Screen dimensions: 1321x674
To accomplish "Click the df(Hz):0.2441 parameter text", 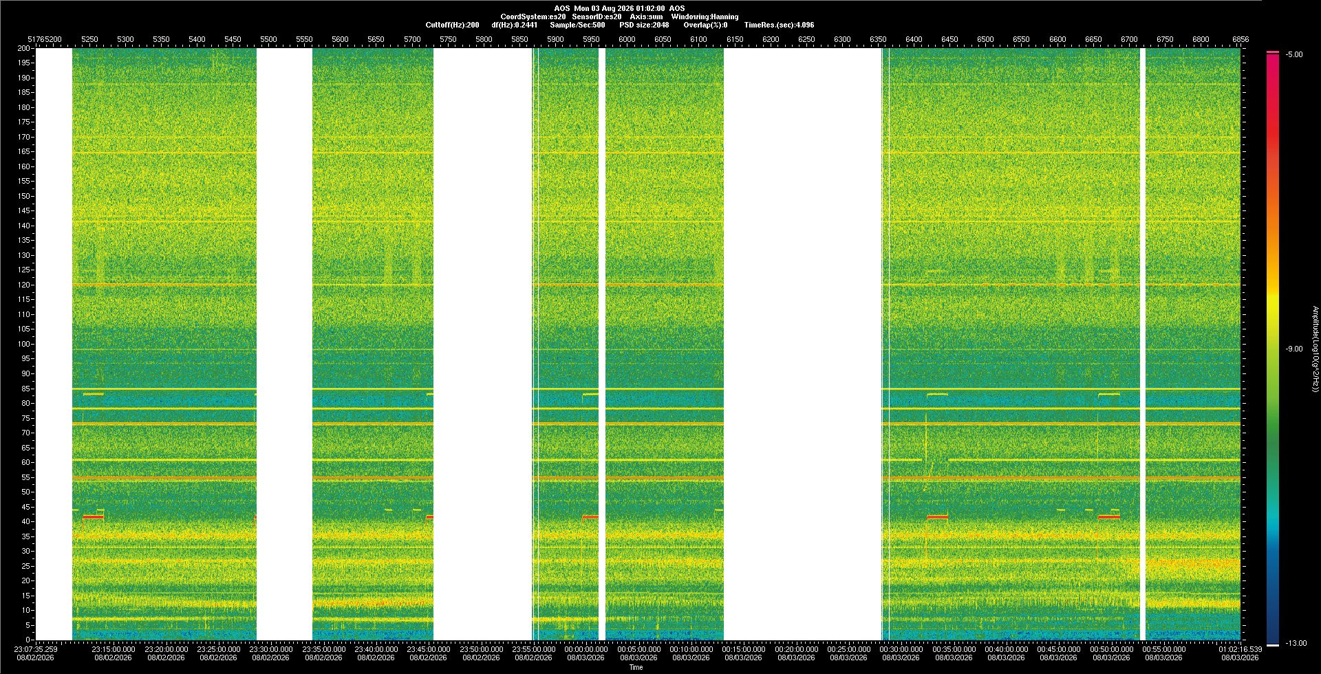I will click(x=514, y=25).
